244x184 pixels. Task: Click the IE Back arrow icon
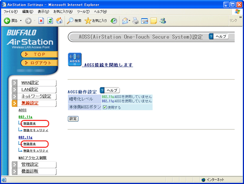click(7, 20)
